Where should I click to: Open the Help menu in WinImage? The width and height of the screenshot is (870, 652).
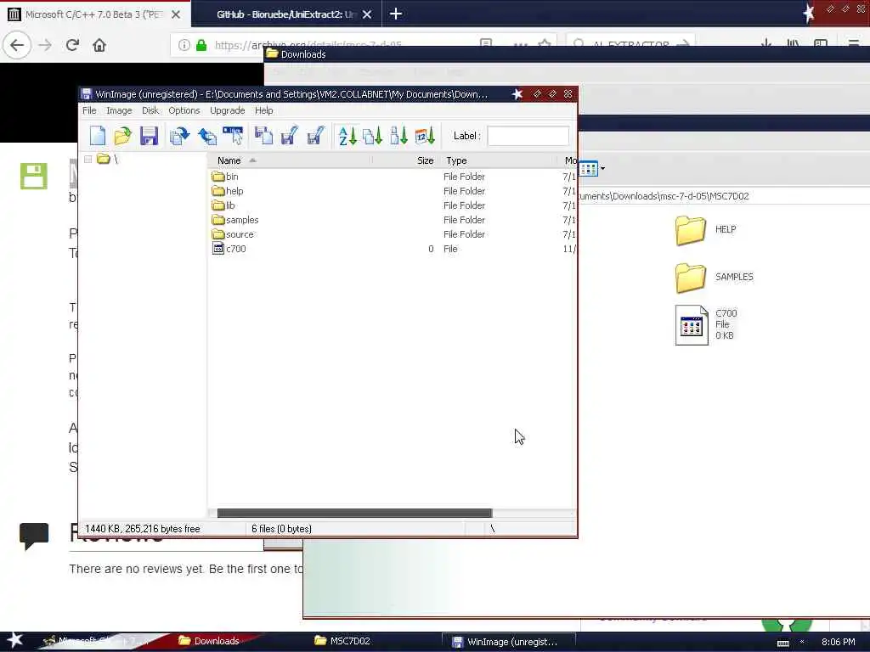(x=264, y=110)
